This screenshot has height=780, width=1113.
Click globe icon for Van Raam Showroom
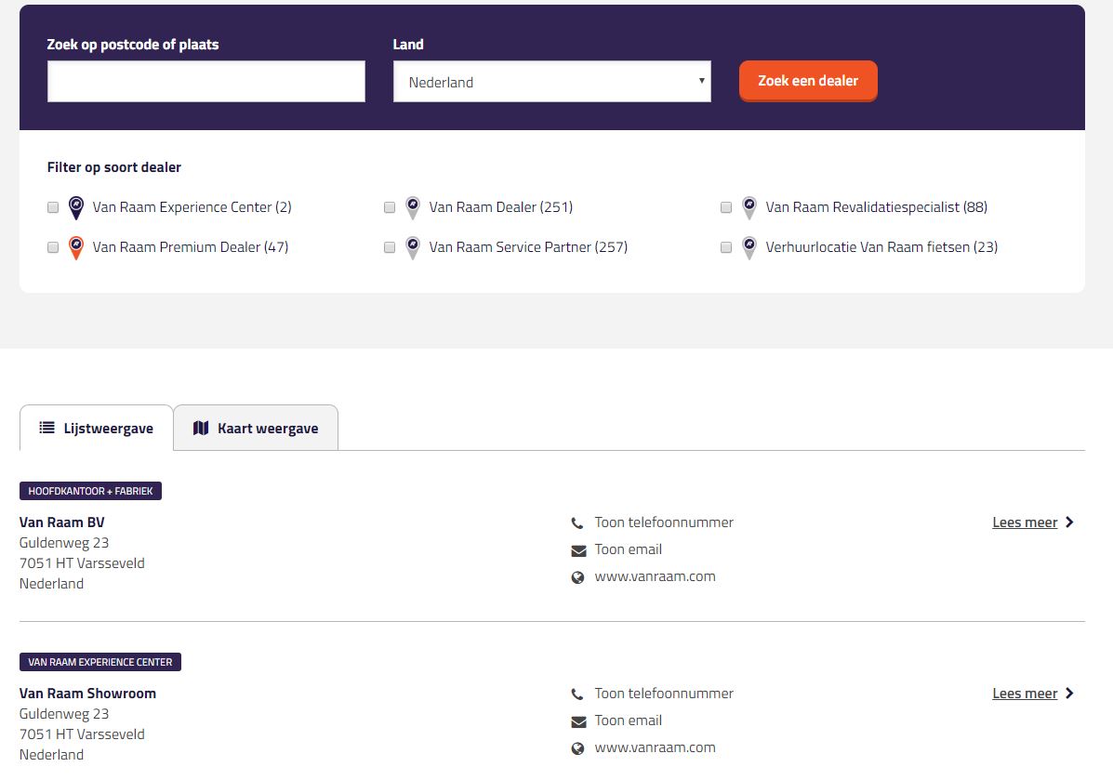click(x=577, y=748)
